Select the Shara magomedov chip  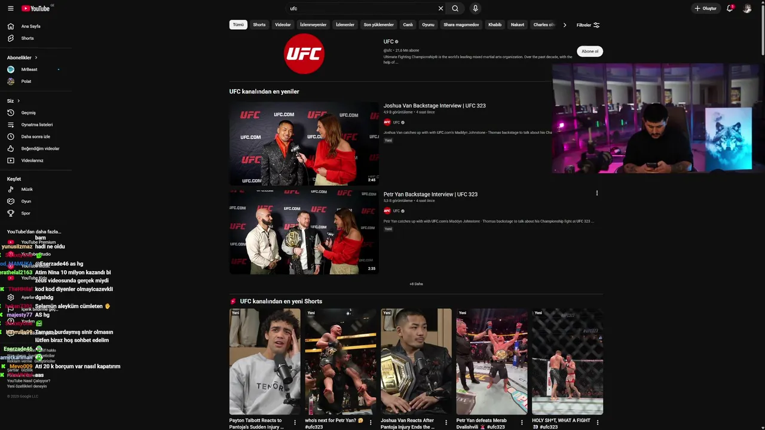[461, 24]
